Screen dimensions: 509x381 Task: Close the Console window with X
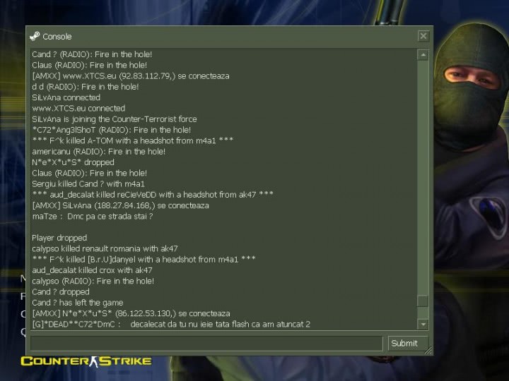pos(423,36)
